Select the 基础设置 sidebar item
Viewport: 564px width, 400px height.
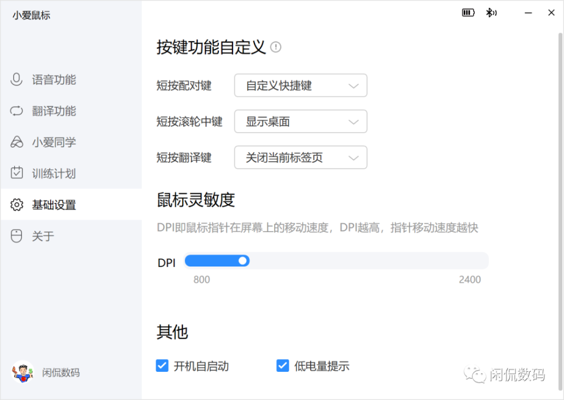coord(71,205)
